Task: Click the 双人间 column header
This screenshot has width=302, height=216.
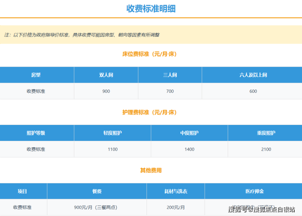Action: [106, 75]
